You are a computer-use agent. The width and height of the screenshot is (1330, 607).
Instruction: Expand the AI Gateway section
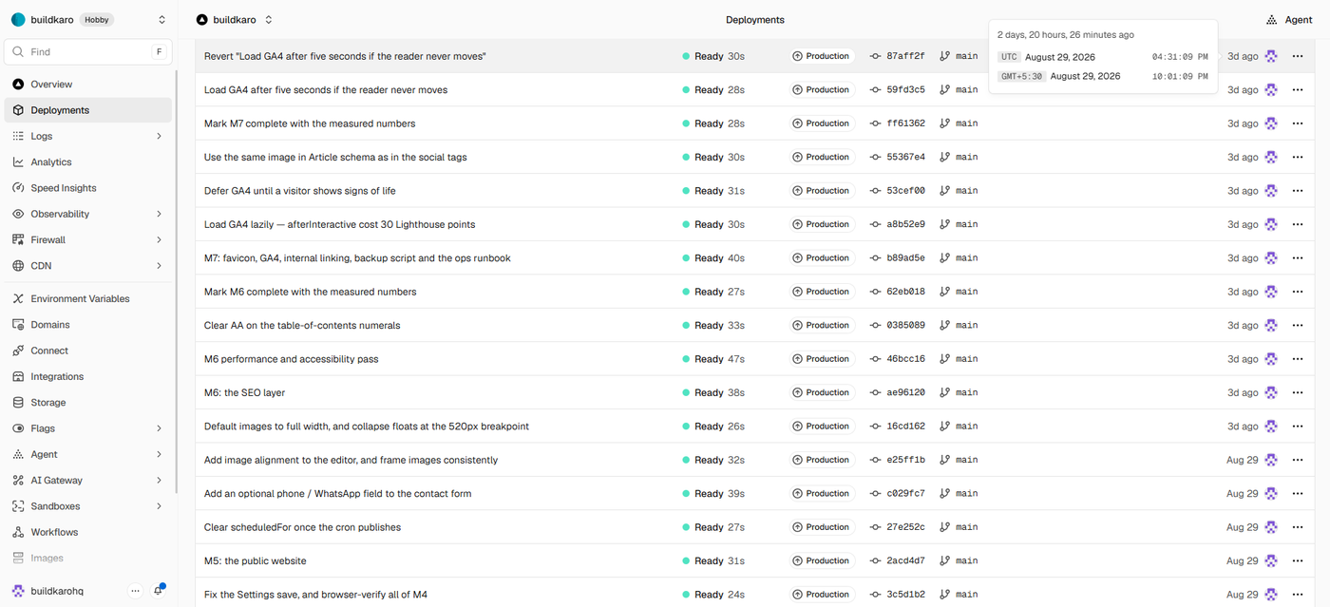click(159, 481)
